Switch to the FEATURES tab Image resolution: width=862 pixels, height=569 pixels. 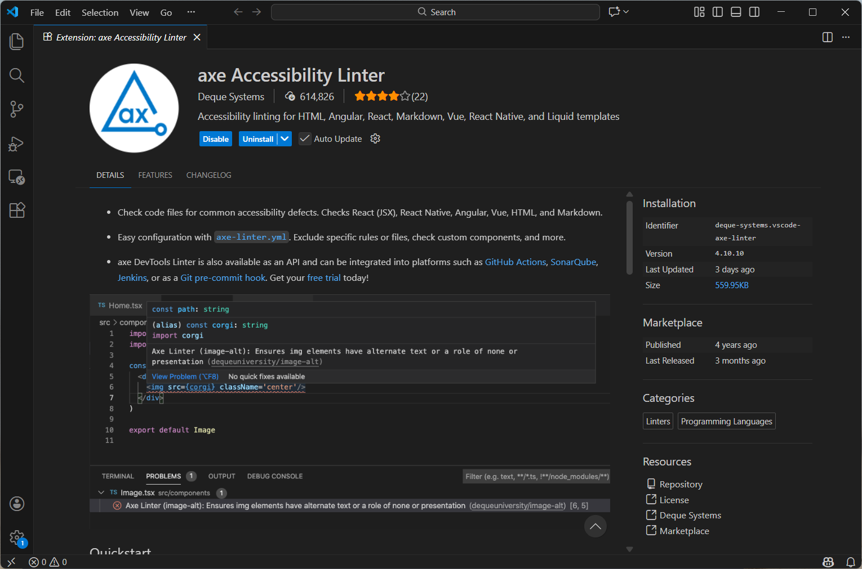(155, 175)
